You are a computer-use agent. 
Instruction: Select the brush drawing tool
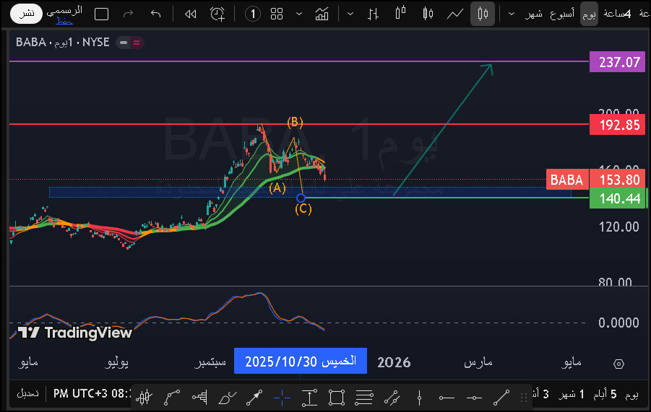coord(227,398)
